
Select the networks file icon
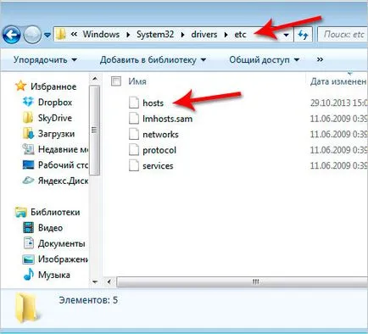click(134, 134)
